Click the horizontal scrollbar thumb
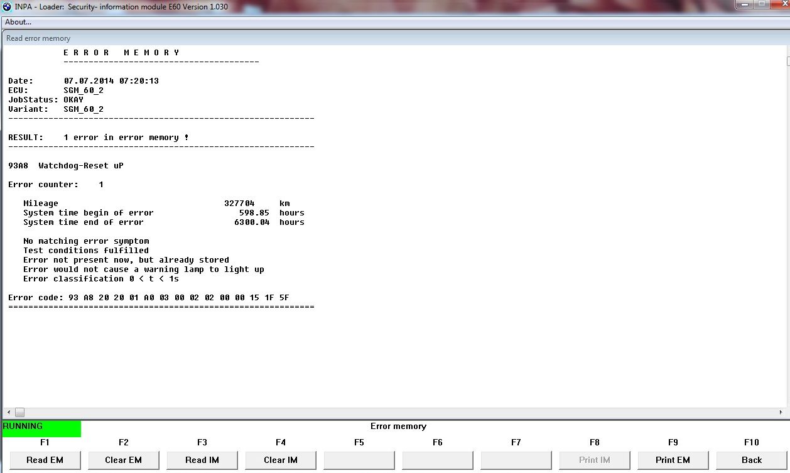The image size is (790, 473). pos(19,413)
